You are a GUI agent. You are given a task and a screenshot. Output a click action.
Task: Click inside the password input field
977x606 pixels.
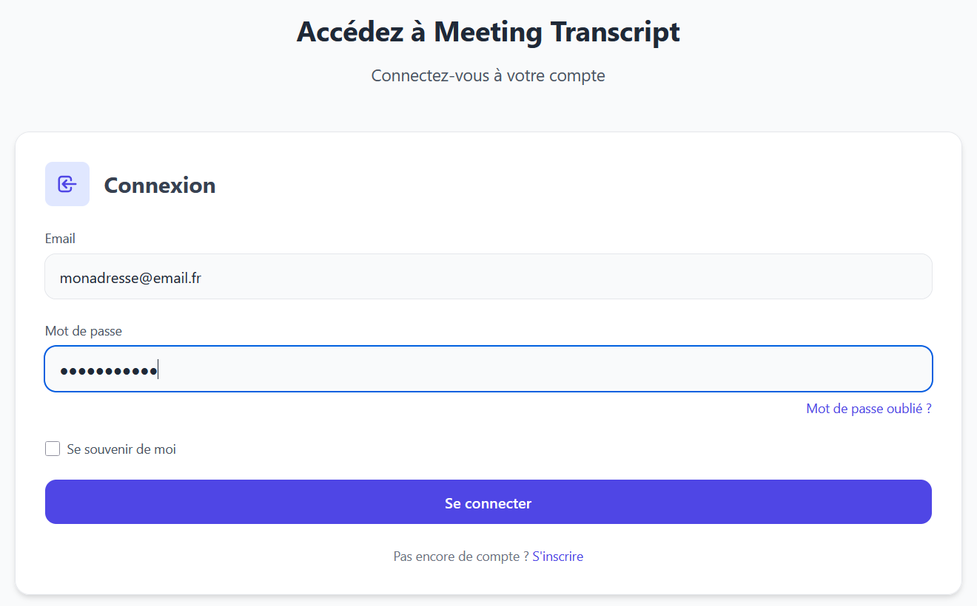(518, 369)
